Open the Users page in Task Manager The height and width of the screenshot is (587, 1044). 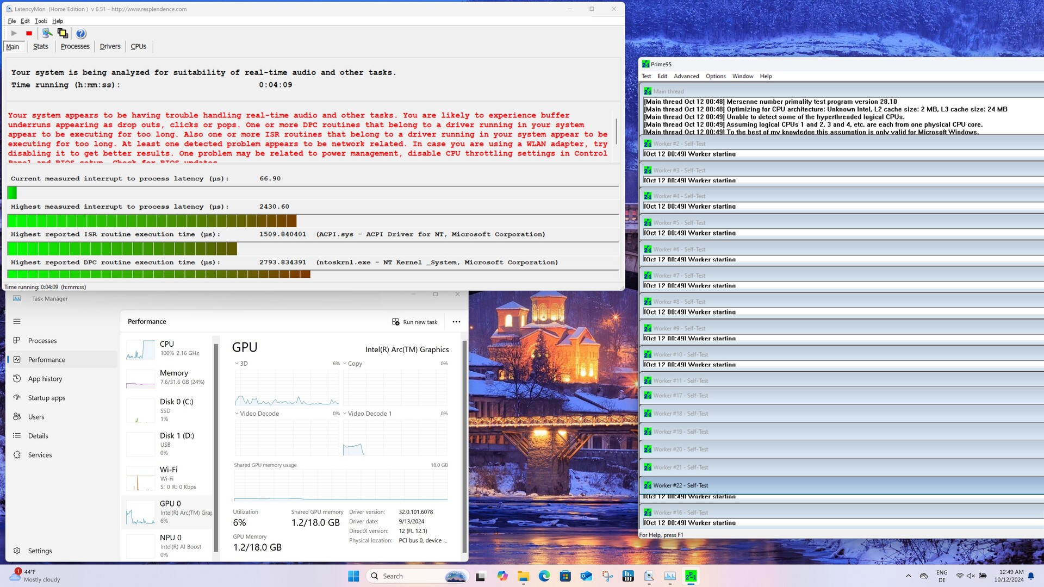(63, 417)
